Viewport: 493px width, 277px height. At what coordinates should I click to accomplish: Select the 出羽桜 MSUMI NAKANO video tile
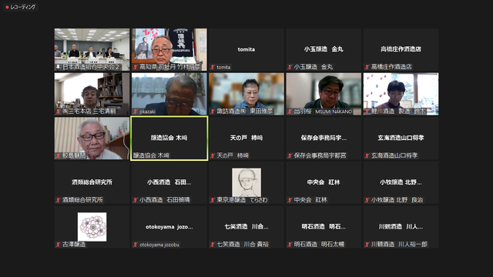(324, 94)
